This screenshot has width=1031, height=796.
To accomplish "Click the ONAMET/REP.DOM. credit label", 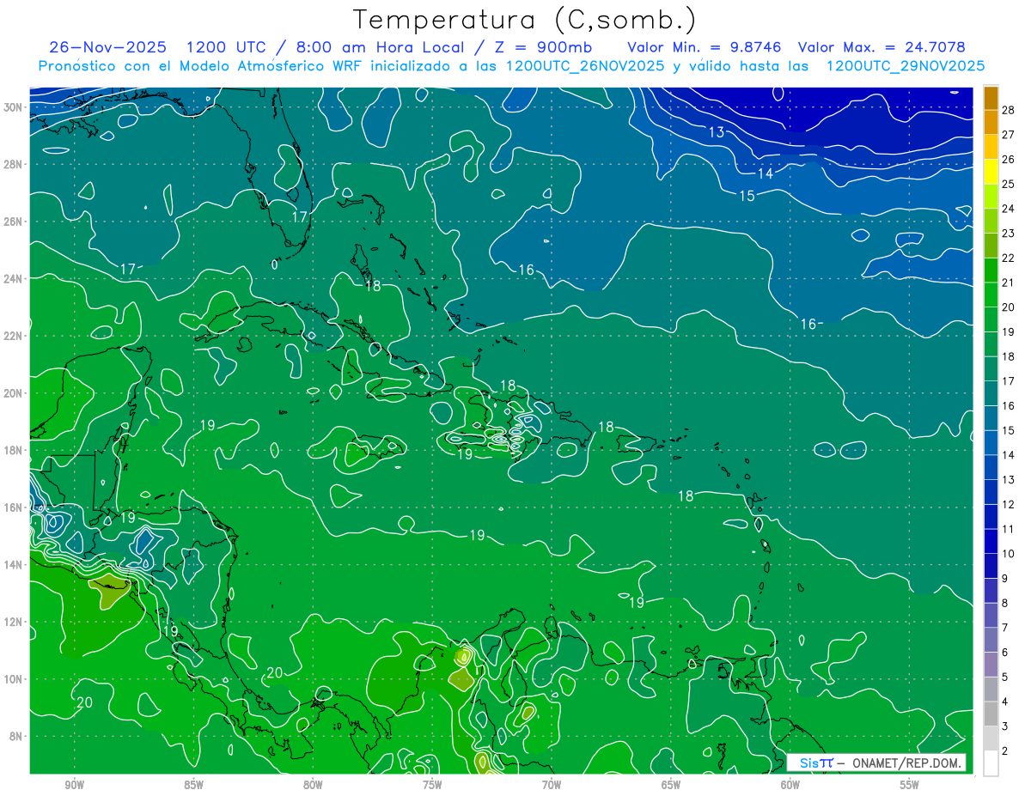I will pyautogui.click(x=908, y=763).
